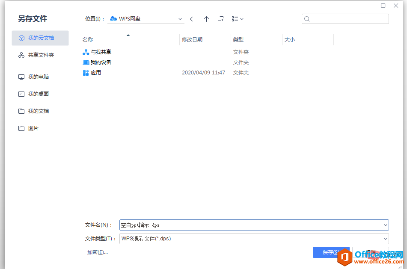Create a new folder
Screen dimensions: 407x269
[221, 19]
